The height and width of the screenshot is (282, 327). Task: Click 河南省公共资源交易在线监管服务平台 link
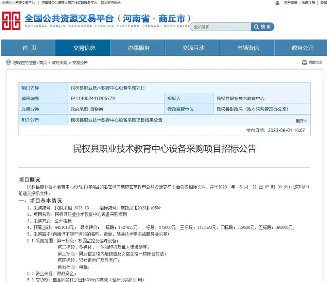point(69,3)
